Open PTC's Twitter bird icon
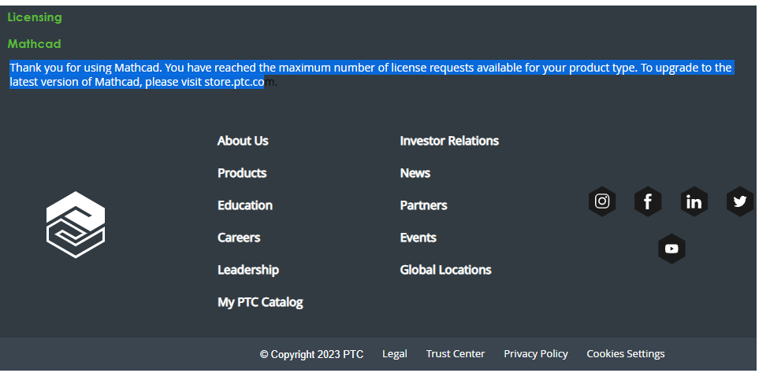This screenshot has width=770, height=384. coord(739,201)
